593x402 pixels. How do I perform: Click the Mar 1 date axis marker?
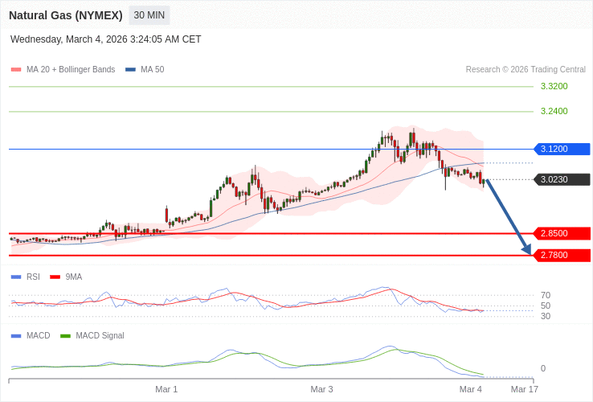click(x=166, y=389)
